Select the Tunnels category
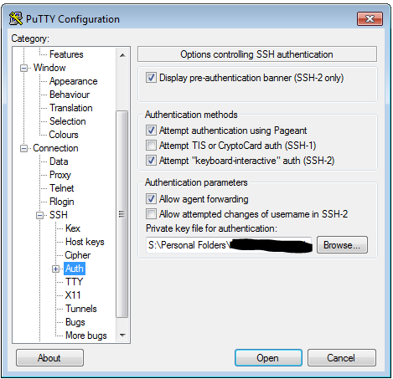Image resolution: width=393 pixels, height=379 pixels. tap(81, 309)
